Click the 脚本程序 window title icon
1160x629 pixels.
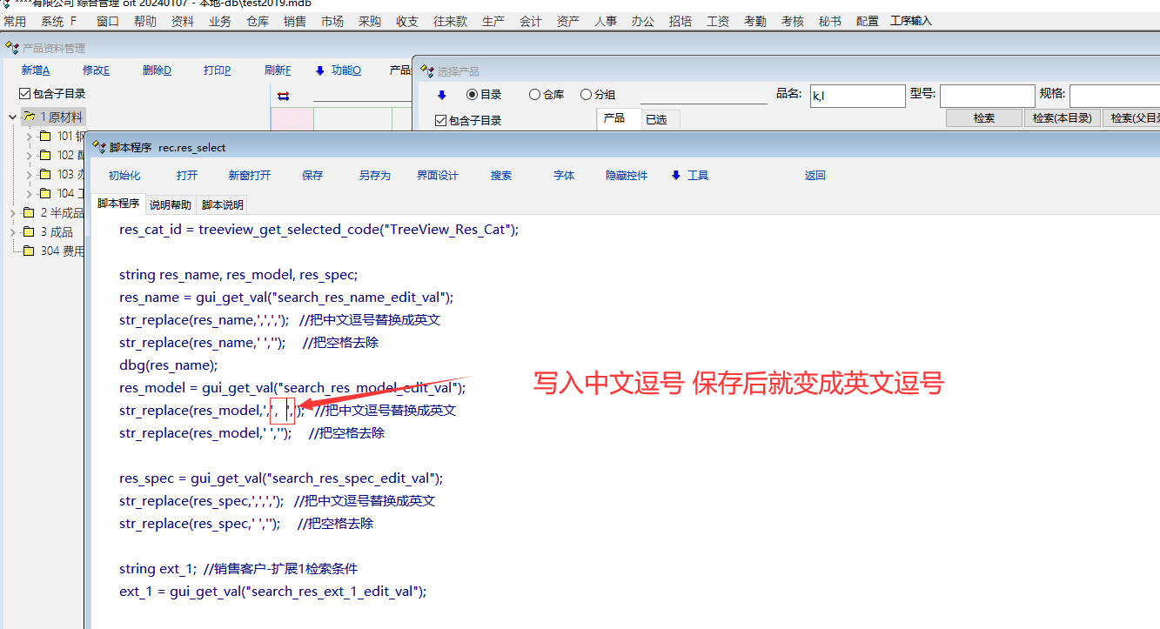(99, 147)
